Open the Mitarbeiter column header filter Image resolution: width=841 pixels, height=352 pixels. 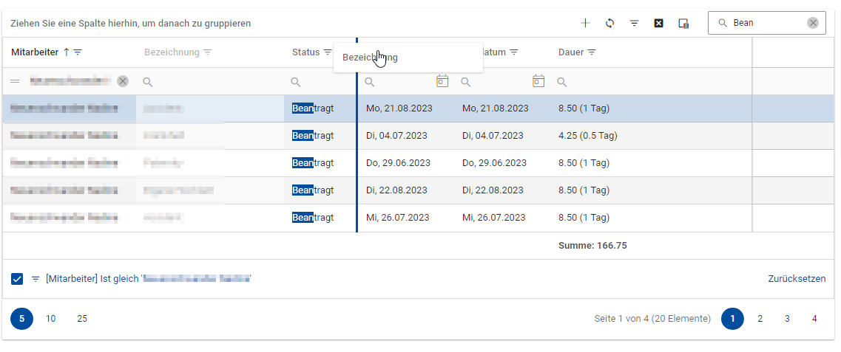click(78, 52)
